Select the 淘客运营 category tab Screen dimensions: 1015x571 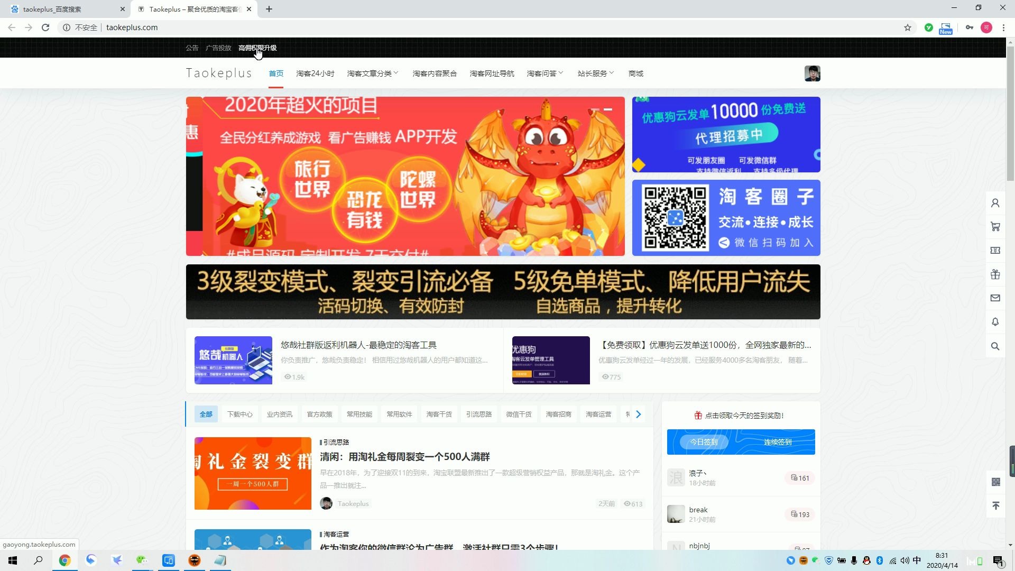pos(598,415)
